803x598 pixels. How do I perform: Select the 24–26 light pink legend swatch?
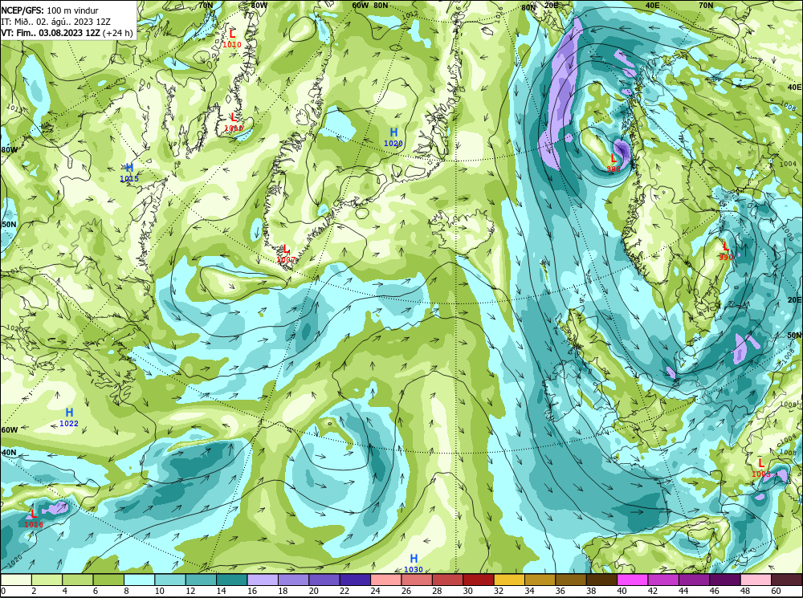[385, 580]
